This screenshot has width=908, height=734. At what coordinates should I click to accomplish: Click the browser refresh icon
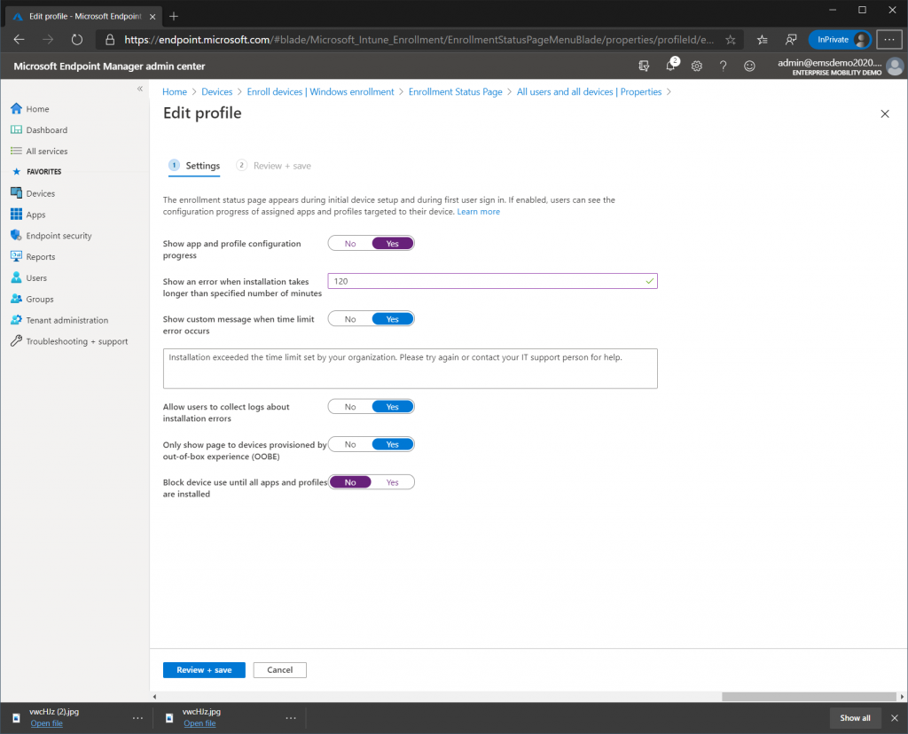click(77, 39)
